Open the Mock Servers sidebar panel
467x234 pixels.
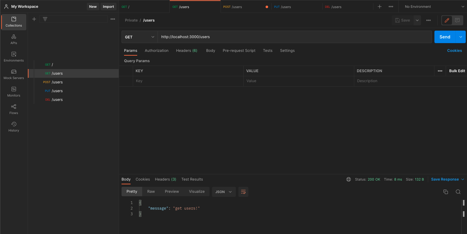(x=14, y=74)
